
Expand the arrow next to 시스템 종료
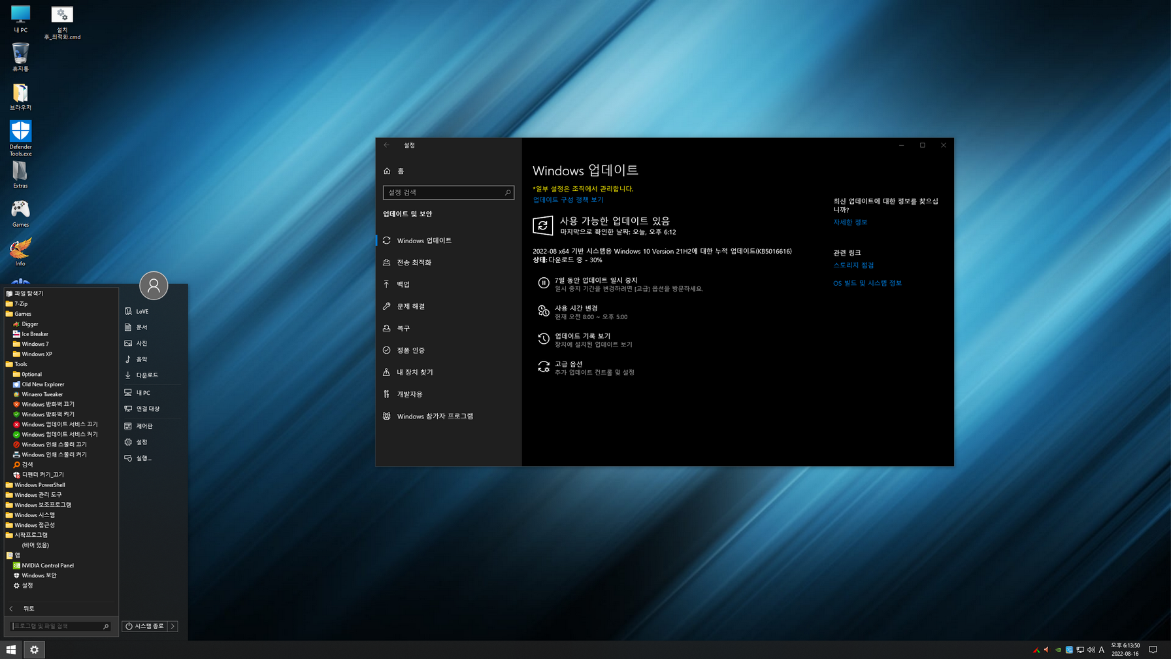click(173, 626)
